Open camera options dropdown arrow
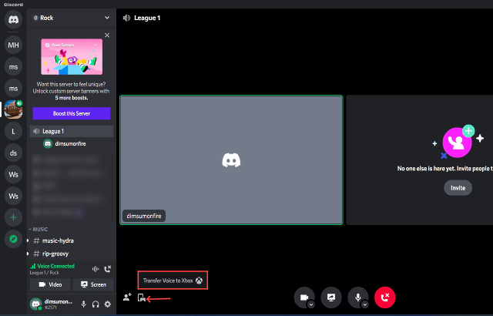 coord(311,304)
